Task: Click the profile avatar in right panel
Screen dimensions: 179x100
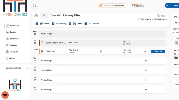Action: click(176, 57)
